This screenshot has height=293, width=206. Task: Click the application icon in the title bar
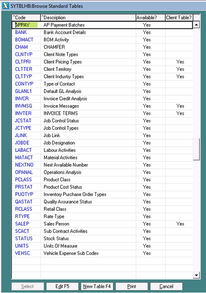(5, 6)
